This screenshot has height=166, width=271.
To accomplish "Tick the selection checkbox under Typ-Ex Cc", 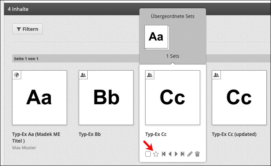I will coord(148,154).
